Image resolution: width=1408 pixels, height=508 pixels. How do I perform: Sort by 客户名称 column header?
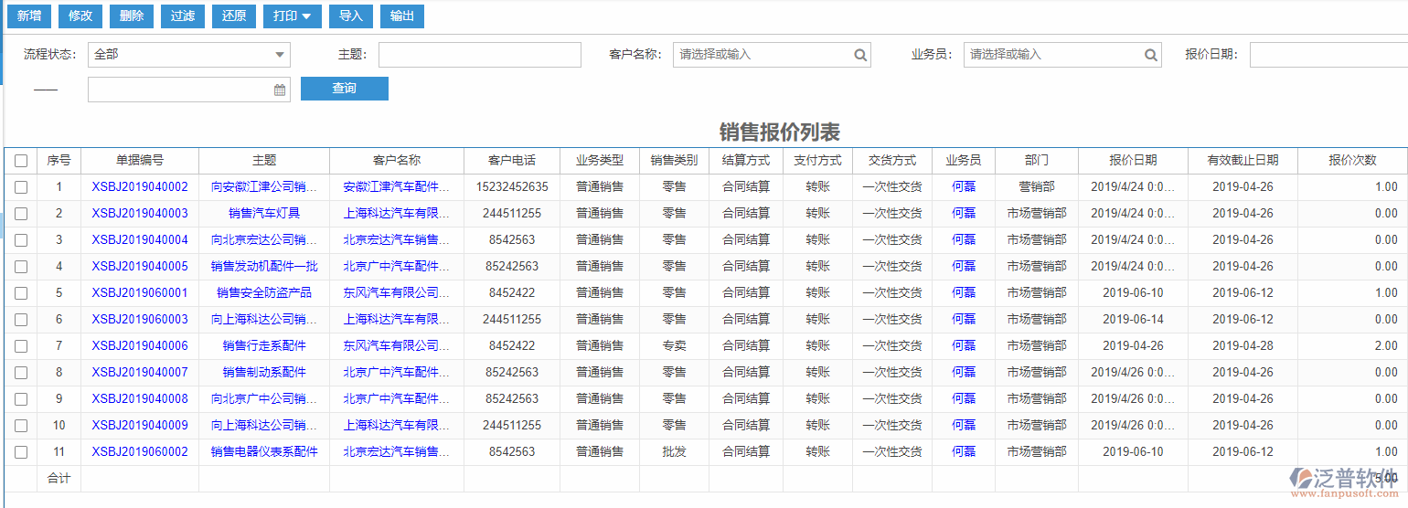[x=397, y=160]
